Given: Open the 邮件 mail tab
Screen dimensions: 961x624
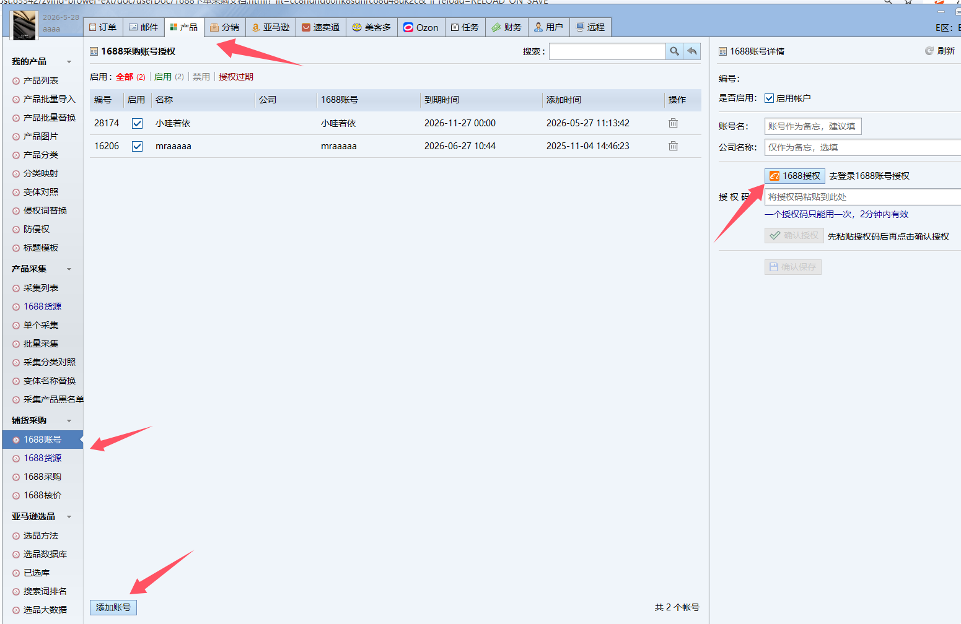Looking at the screenshot, I should (144, 27).
